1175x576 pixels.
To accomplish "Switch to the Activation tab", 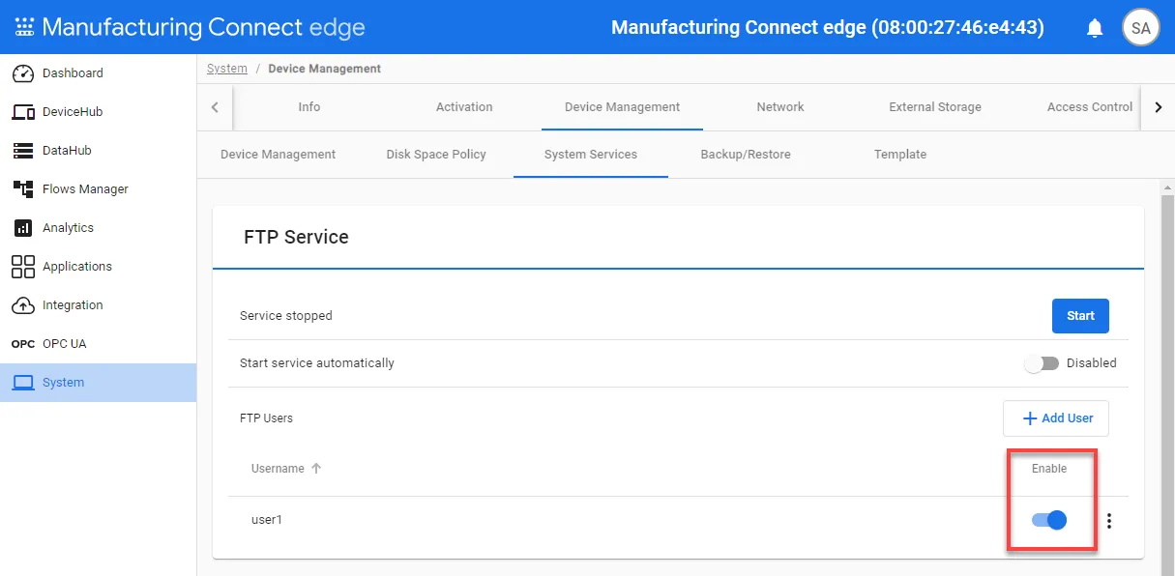I will (464, 107).
